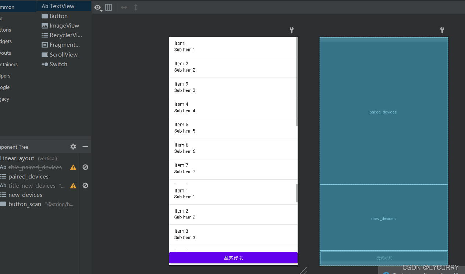465x274 pixels.
Task: Select paired_devices in Component Tree
Action: pyautogui.click(x=28, y=177)
